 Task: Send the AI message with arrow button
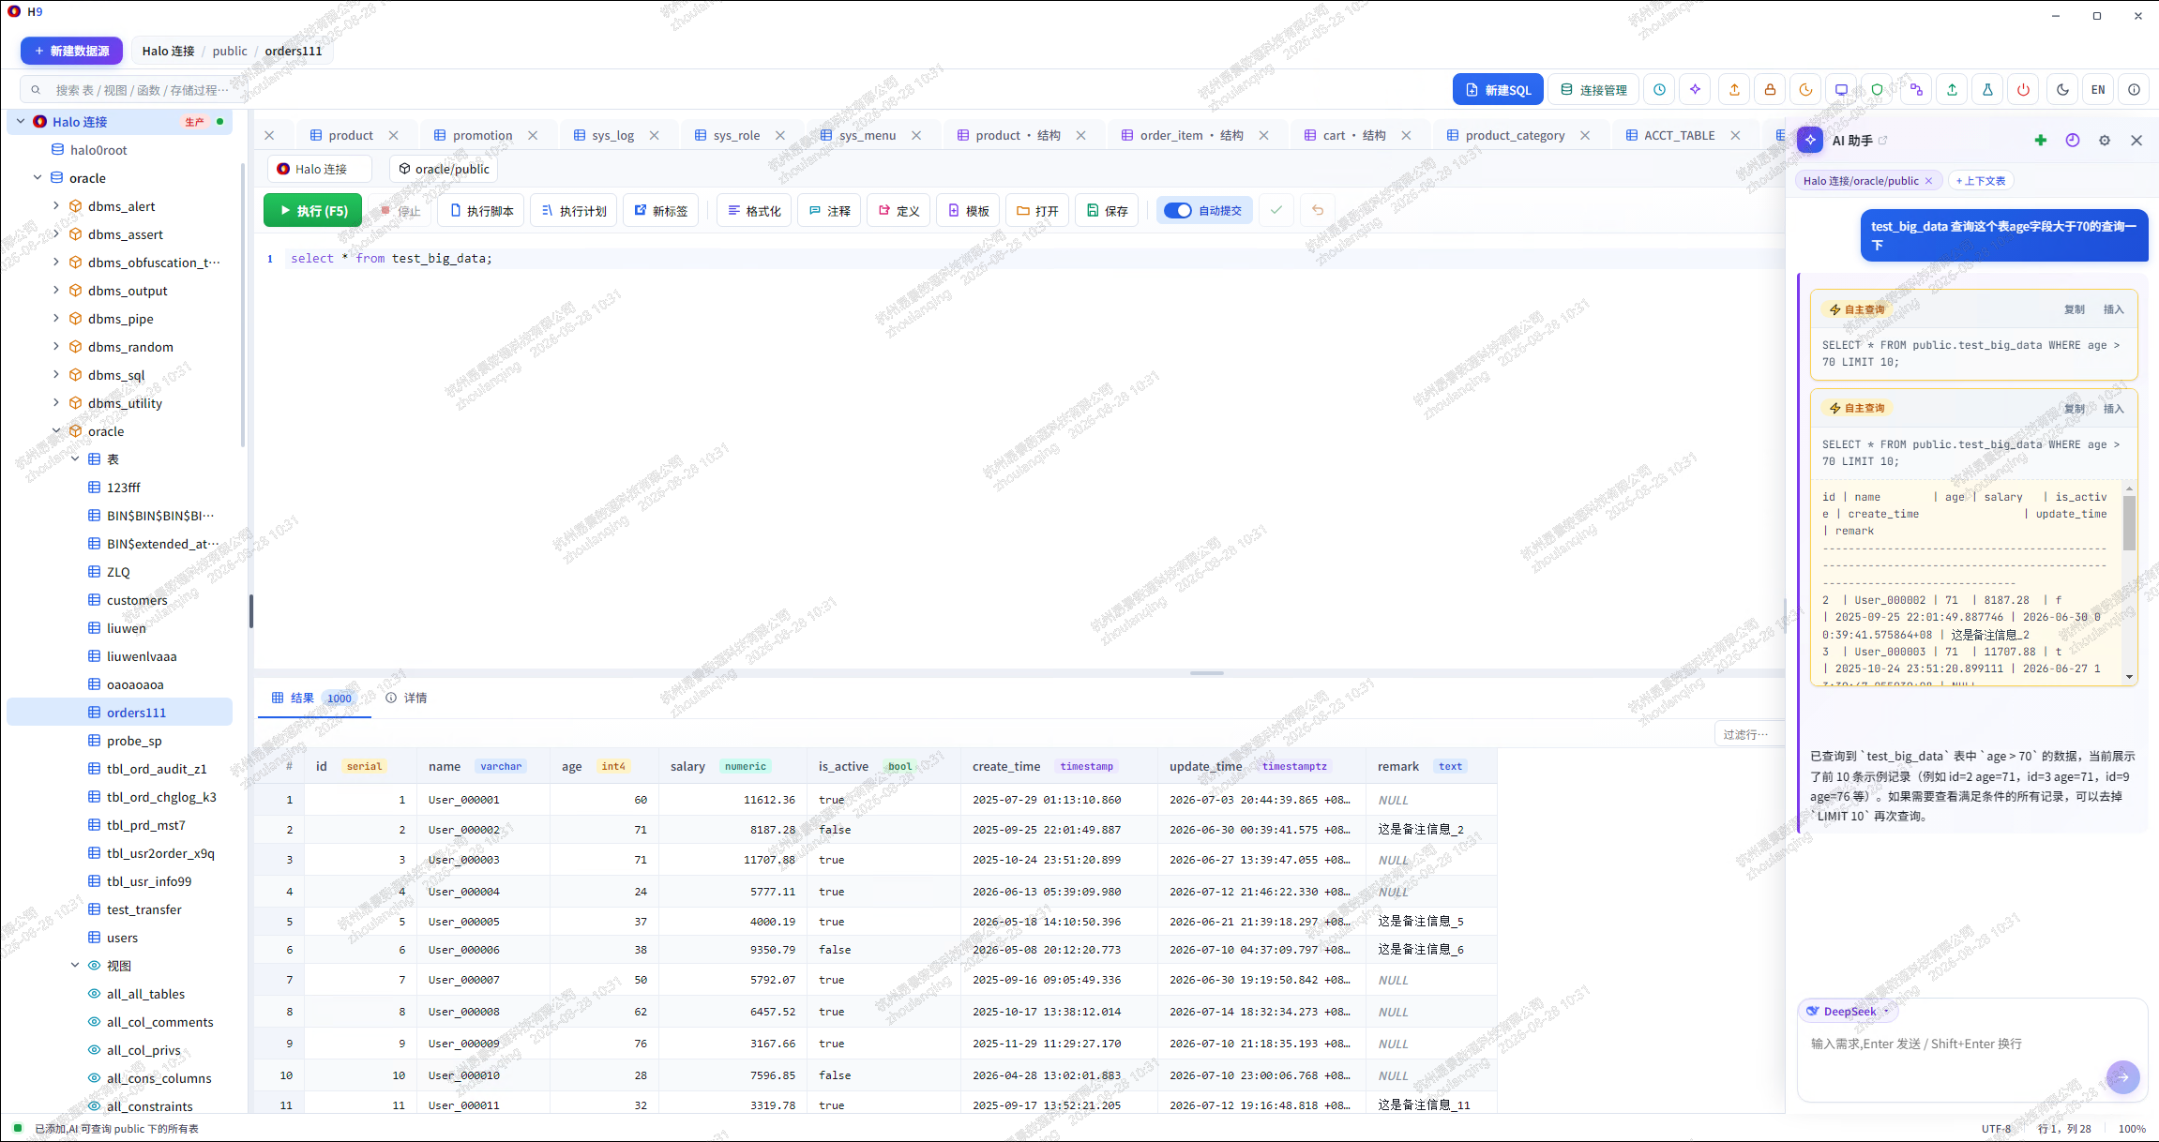[2122, 1077]
